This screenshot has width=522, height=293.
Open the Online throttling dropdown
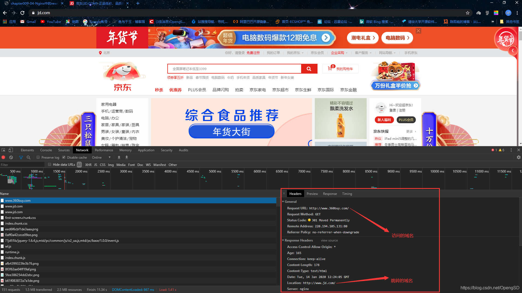tap(101, 157)
